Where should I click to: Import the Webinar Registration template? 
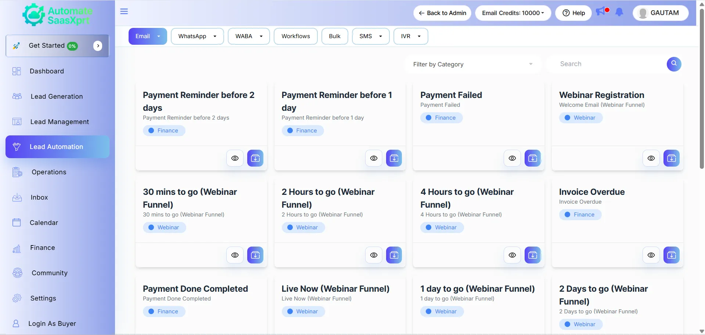pyautogui.click(x=671, y=158)
